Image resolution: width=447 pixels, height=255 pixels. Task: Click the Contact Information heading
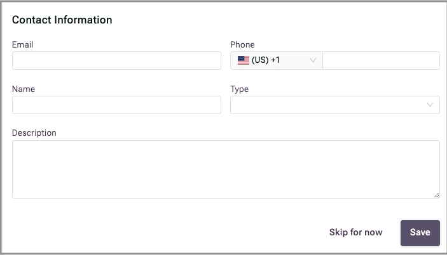62,20
